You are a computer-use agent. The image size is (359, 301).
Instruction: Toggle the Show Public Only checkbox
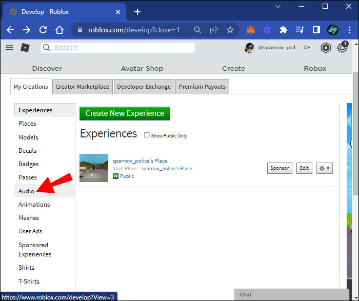pos(147,135)
